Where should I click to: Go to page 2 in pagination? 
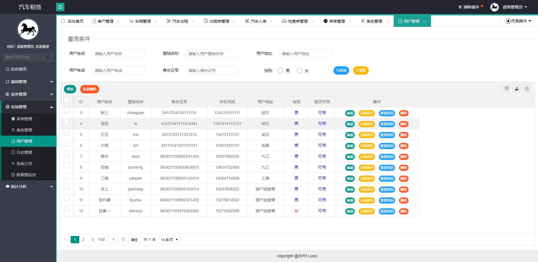click(x=83, y=240)
